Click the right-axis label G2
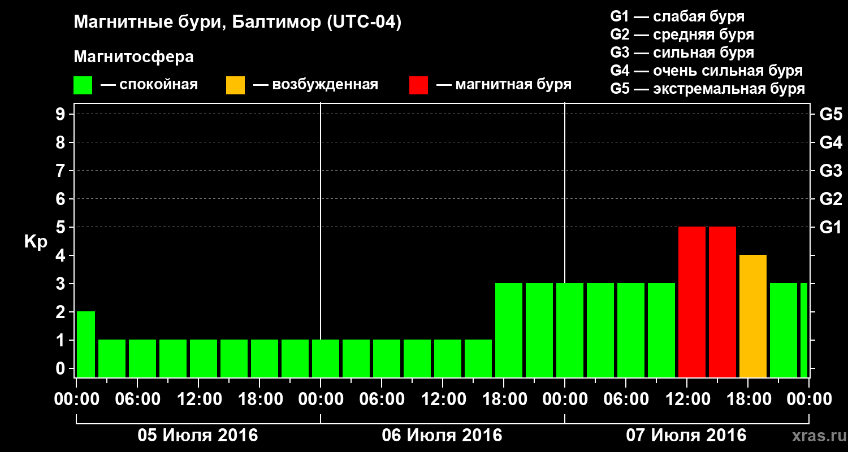Viewport: 848px width, 452px height. click(830, 199)
